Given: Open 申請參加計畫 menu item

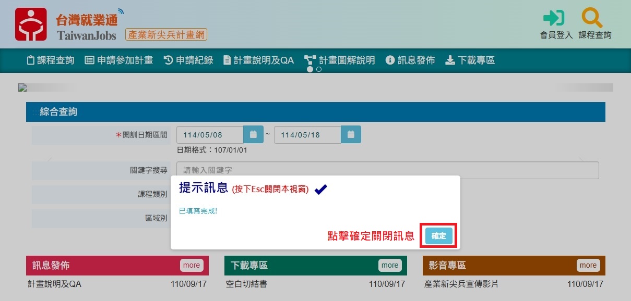Looking at the screenshot, I should [x=118, y=60].
